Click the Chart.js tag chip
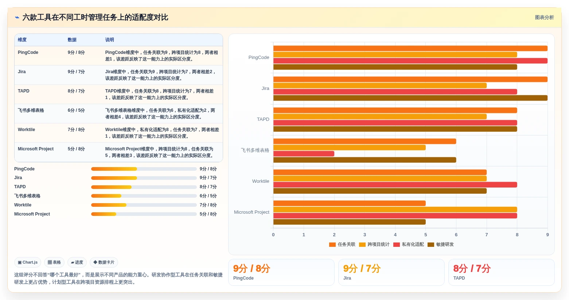This screenshot has width=569, height=300. coord(28,262)
